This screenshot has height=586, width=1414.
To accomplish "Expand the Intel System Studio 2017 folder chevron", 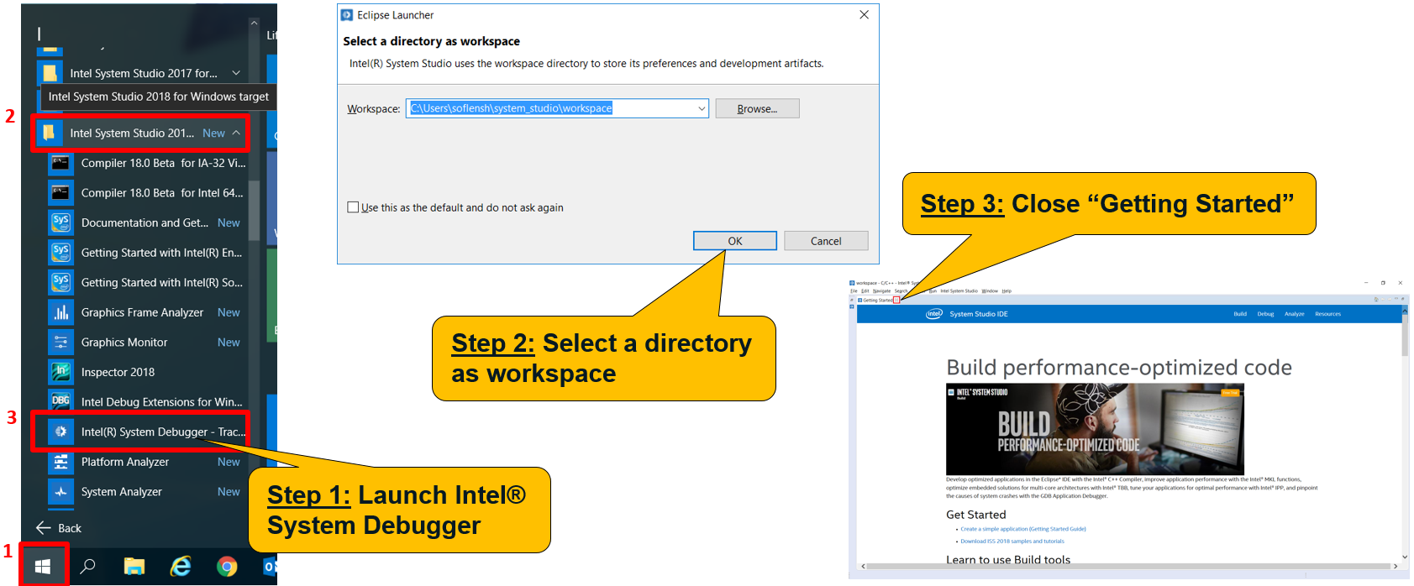I will [x=236, y=73].
